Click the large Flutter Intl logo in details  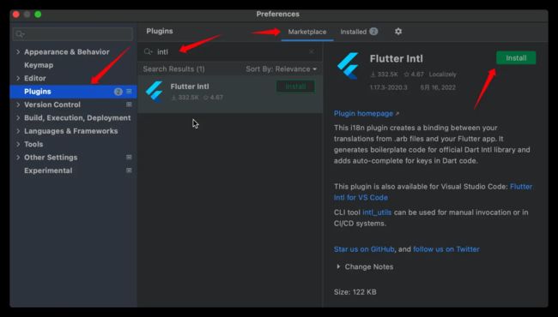348,66
